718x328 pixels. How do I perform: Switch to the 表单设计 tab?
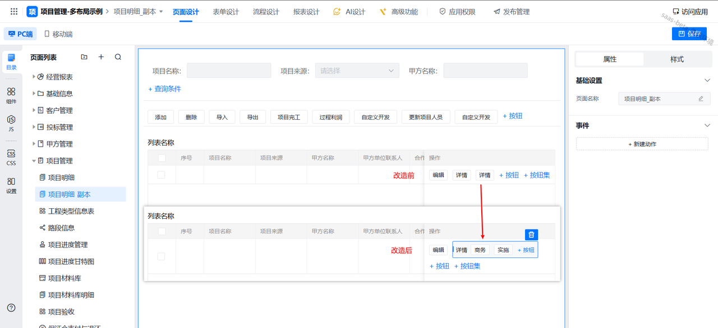(x=225, y=12)
